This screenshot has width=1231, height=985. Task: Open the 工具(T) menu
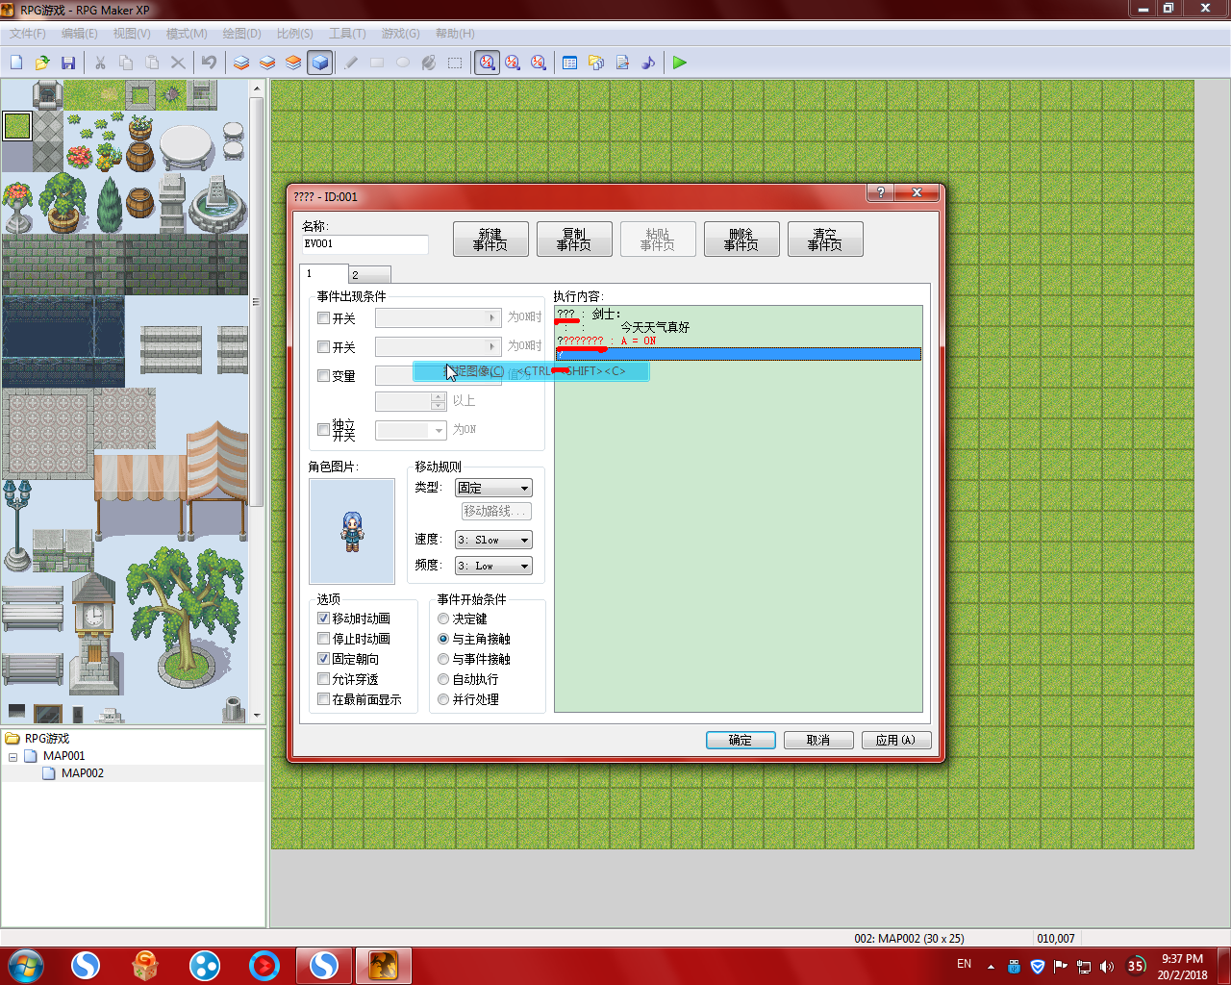pyautogui.click(x=347, y=33)
